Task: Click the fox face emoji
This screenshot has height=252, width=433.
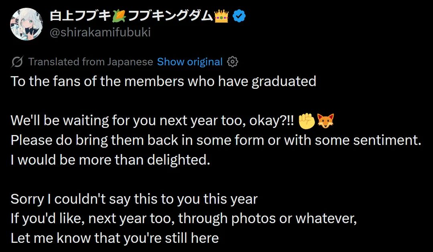Action: (325, 121)
